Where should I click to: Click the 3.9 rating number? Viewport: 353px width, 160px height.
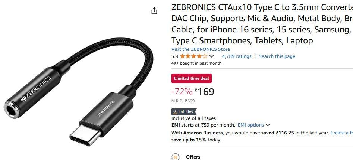tap(175, 56)
